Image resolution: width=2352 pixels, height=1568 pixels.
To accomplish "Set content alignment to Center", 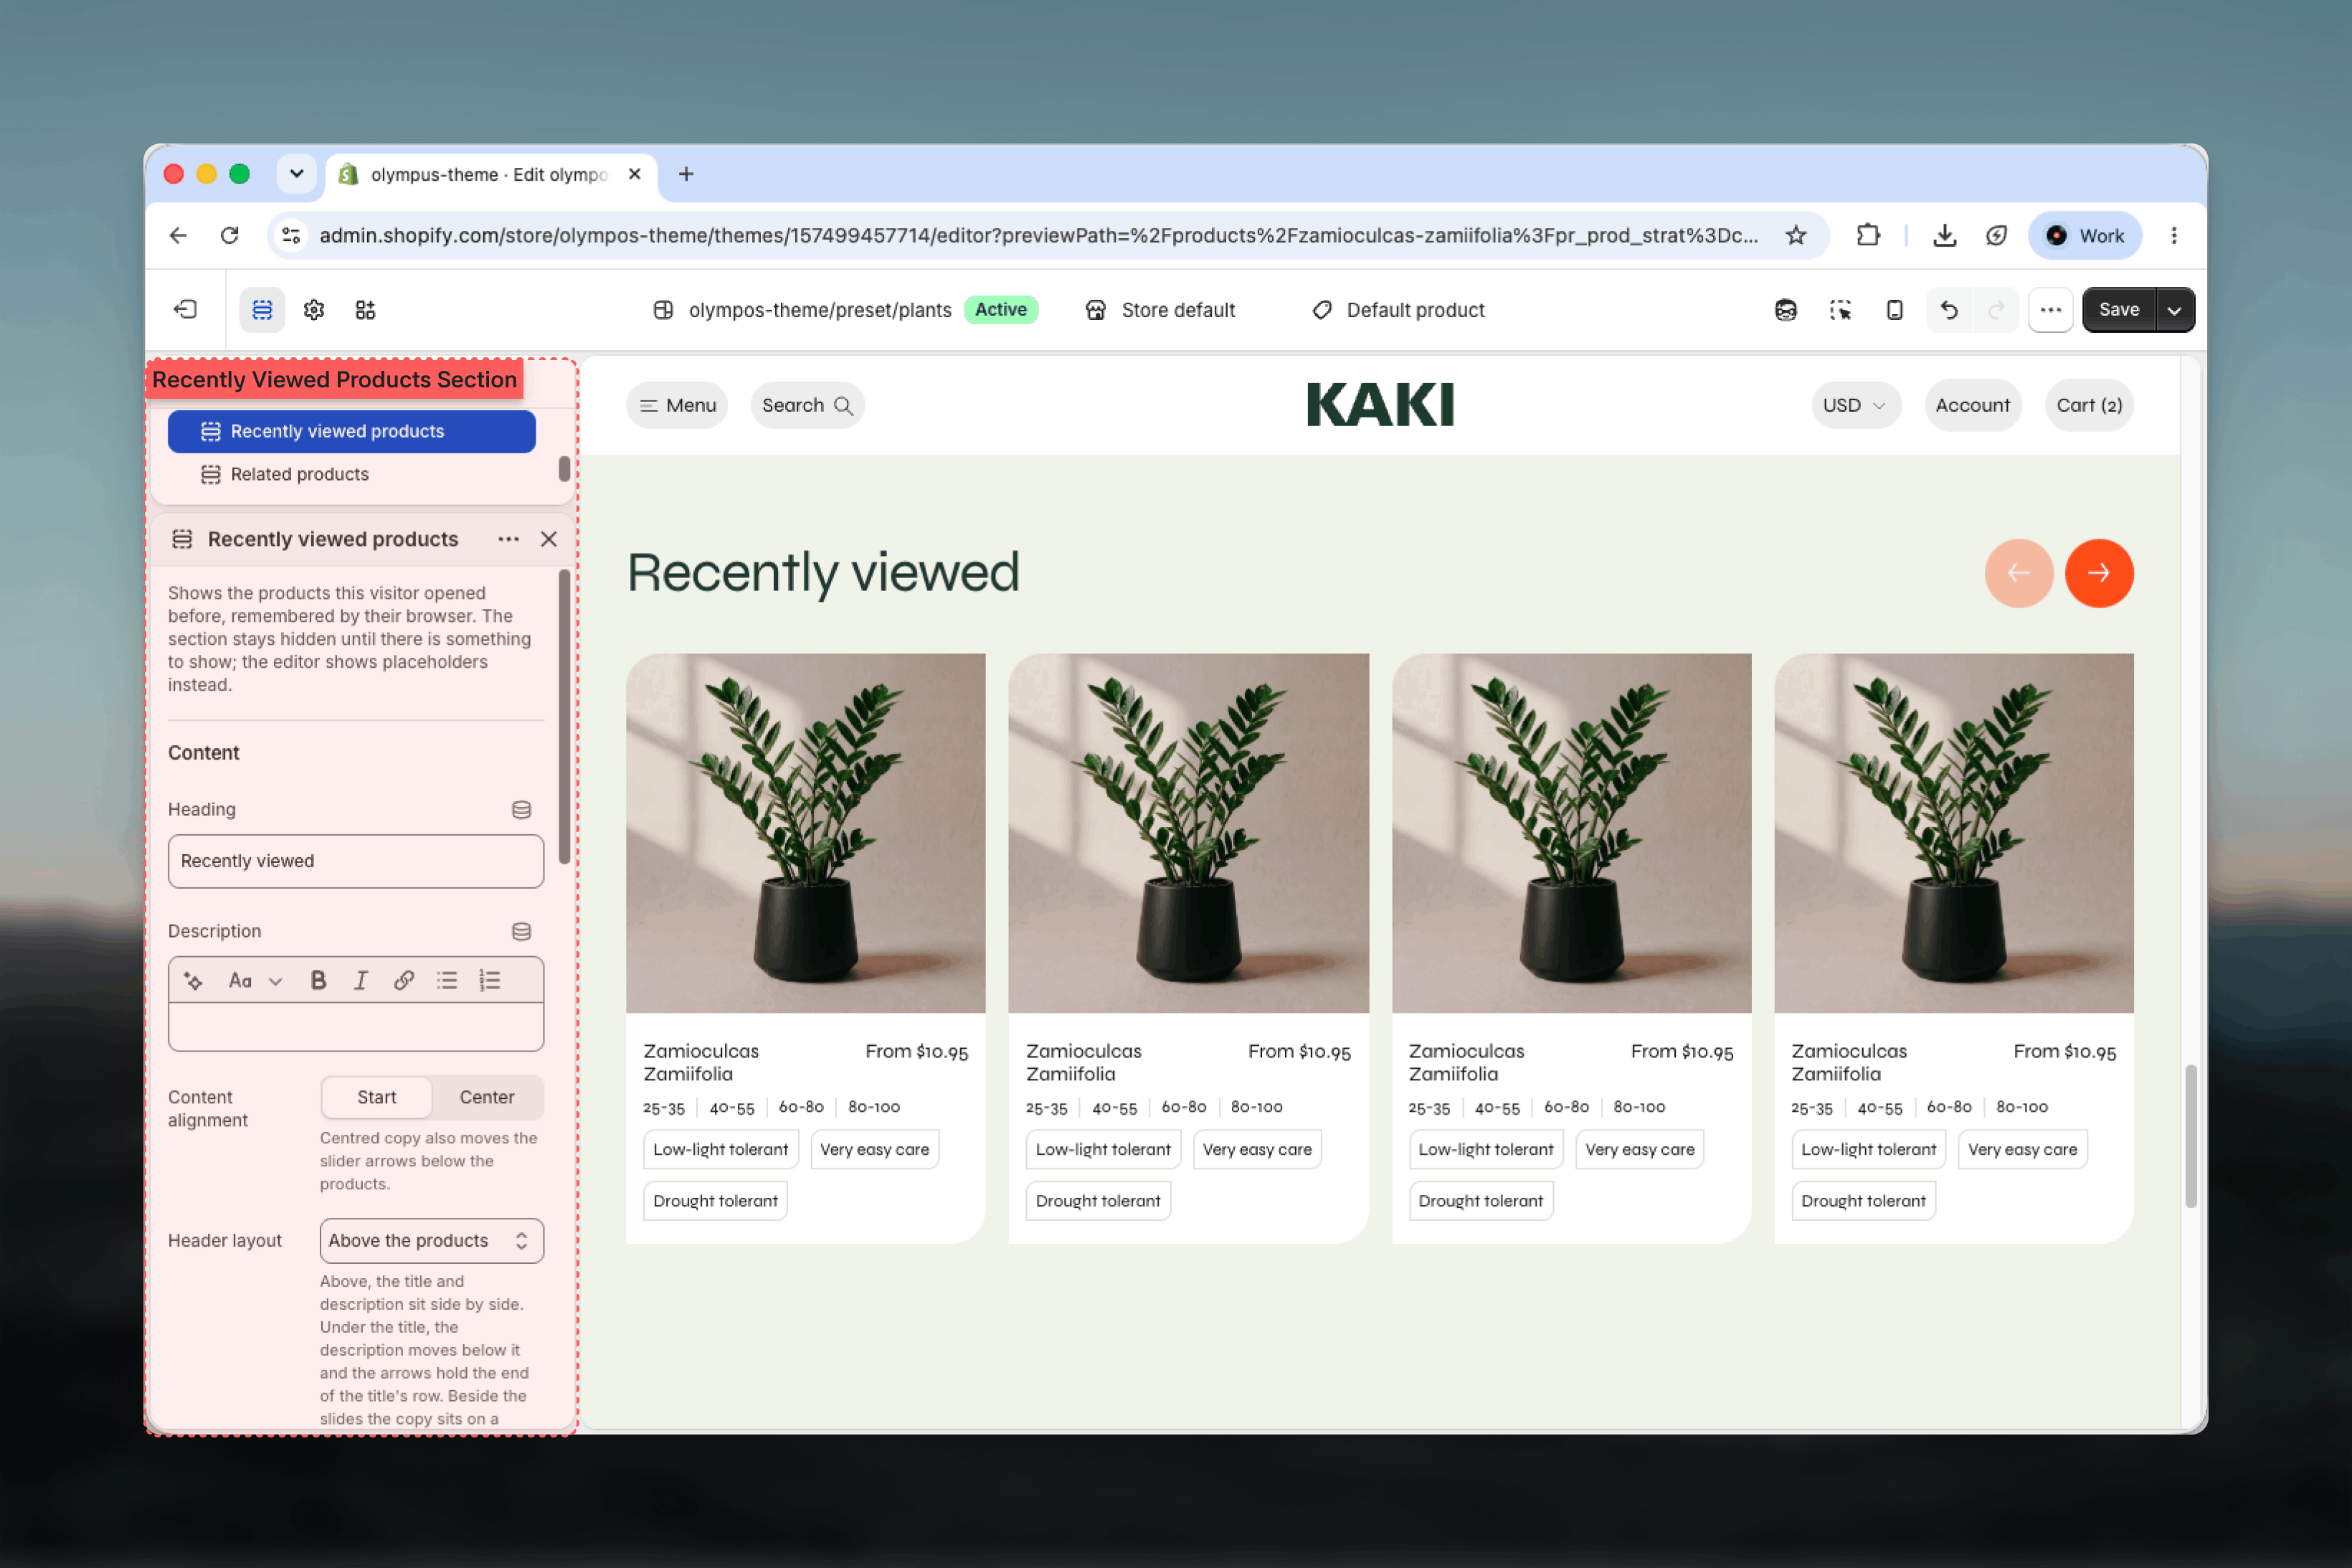I will tap(487, 1098).
